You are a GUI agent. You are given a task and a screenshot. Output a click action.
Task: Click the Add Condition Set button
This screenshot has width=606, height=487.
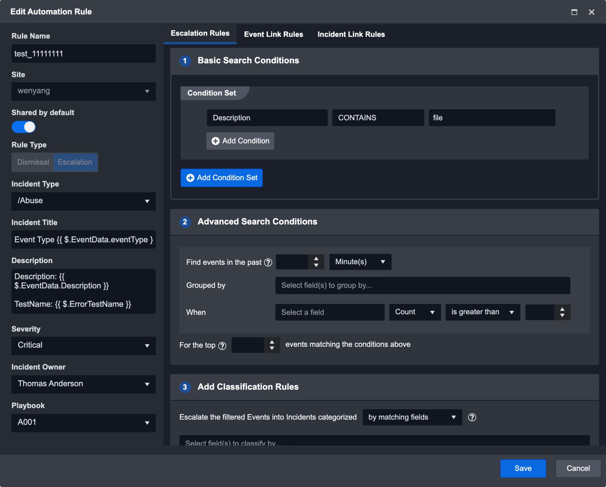[222, 178]
